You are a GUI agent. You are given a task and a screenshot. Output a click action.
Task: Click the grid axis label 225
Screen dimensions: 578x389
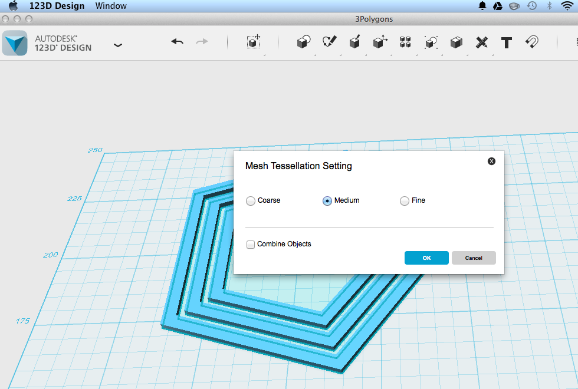click(x=74, y=199)
